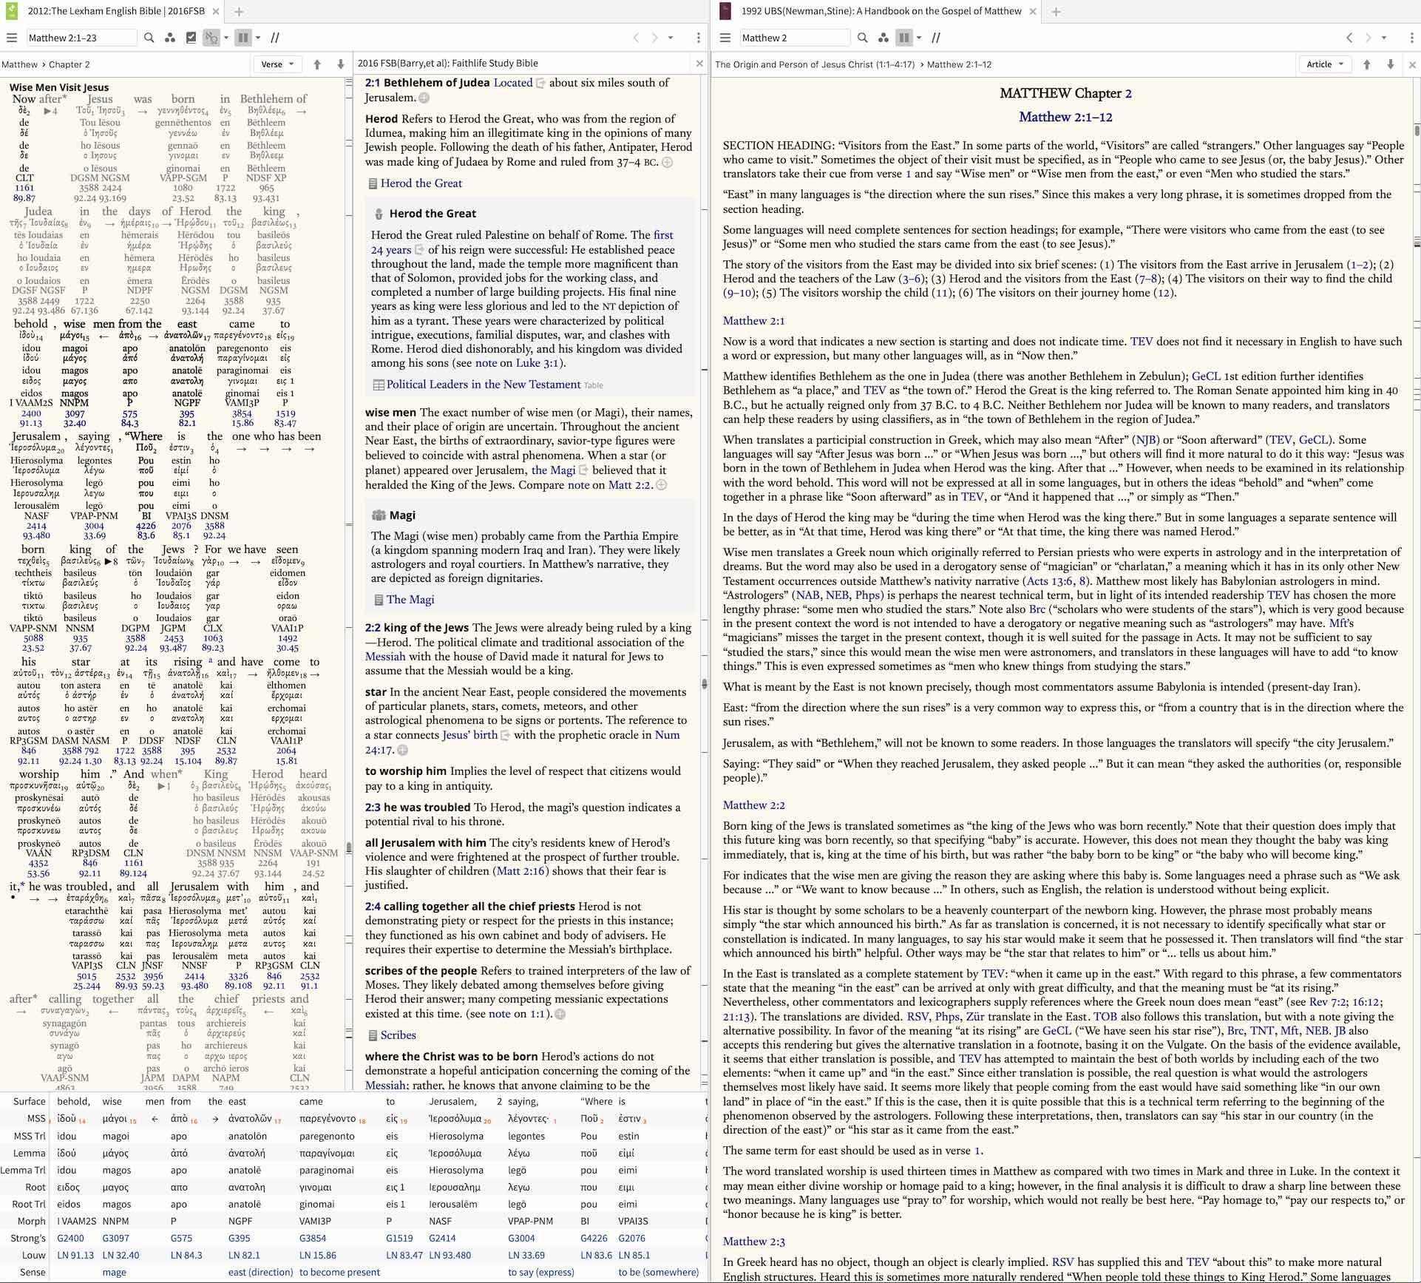The image size is (1421, 1283).
Task: Open visual filters in the Handbook panel
Action: [x=884, y=38]
